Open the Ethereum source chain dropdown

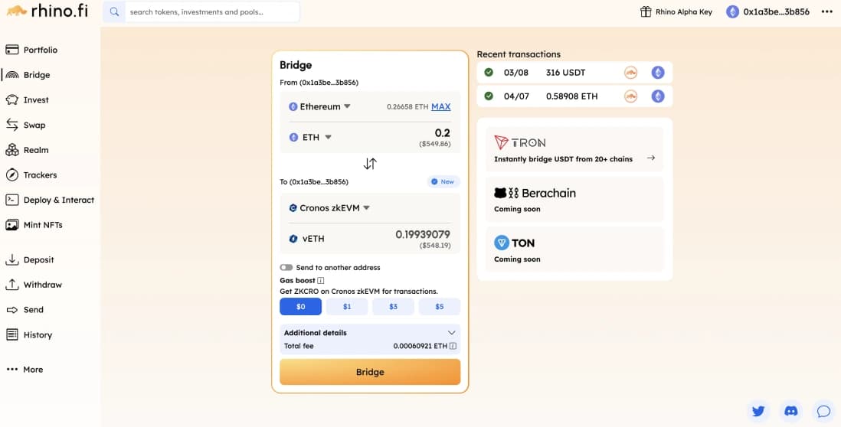(x=319, y=106)
